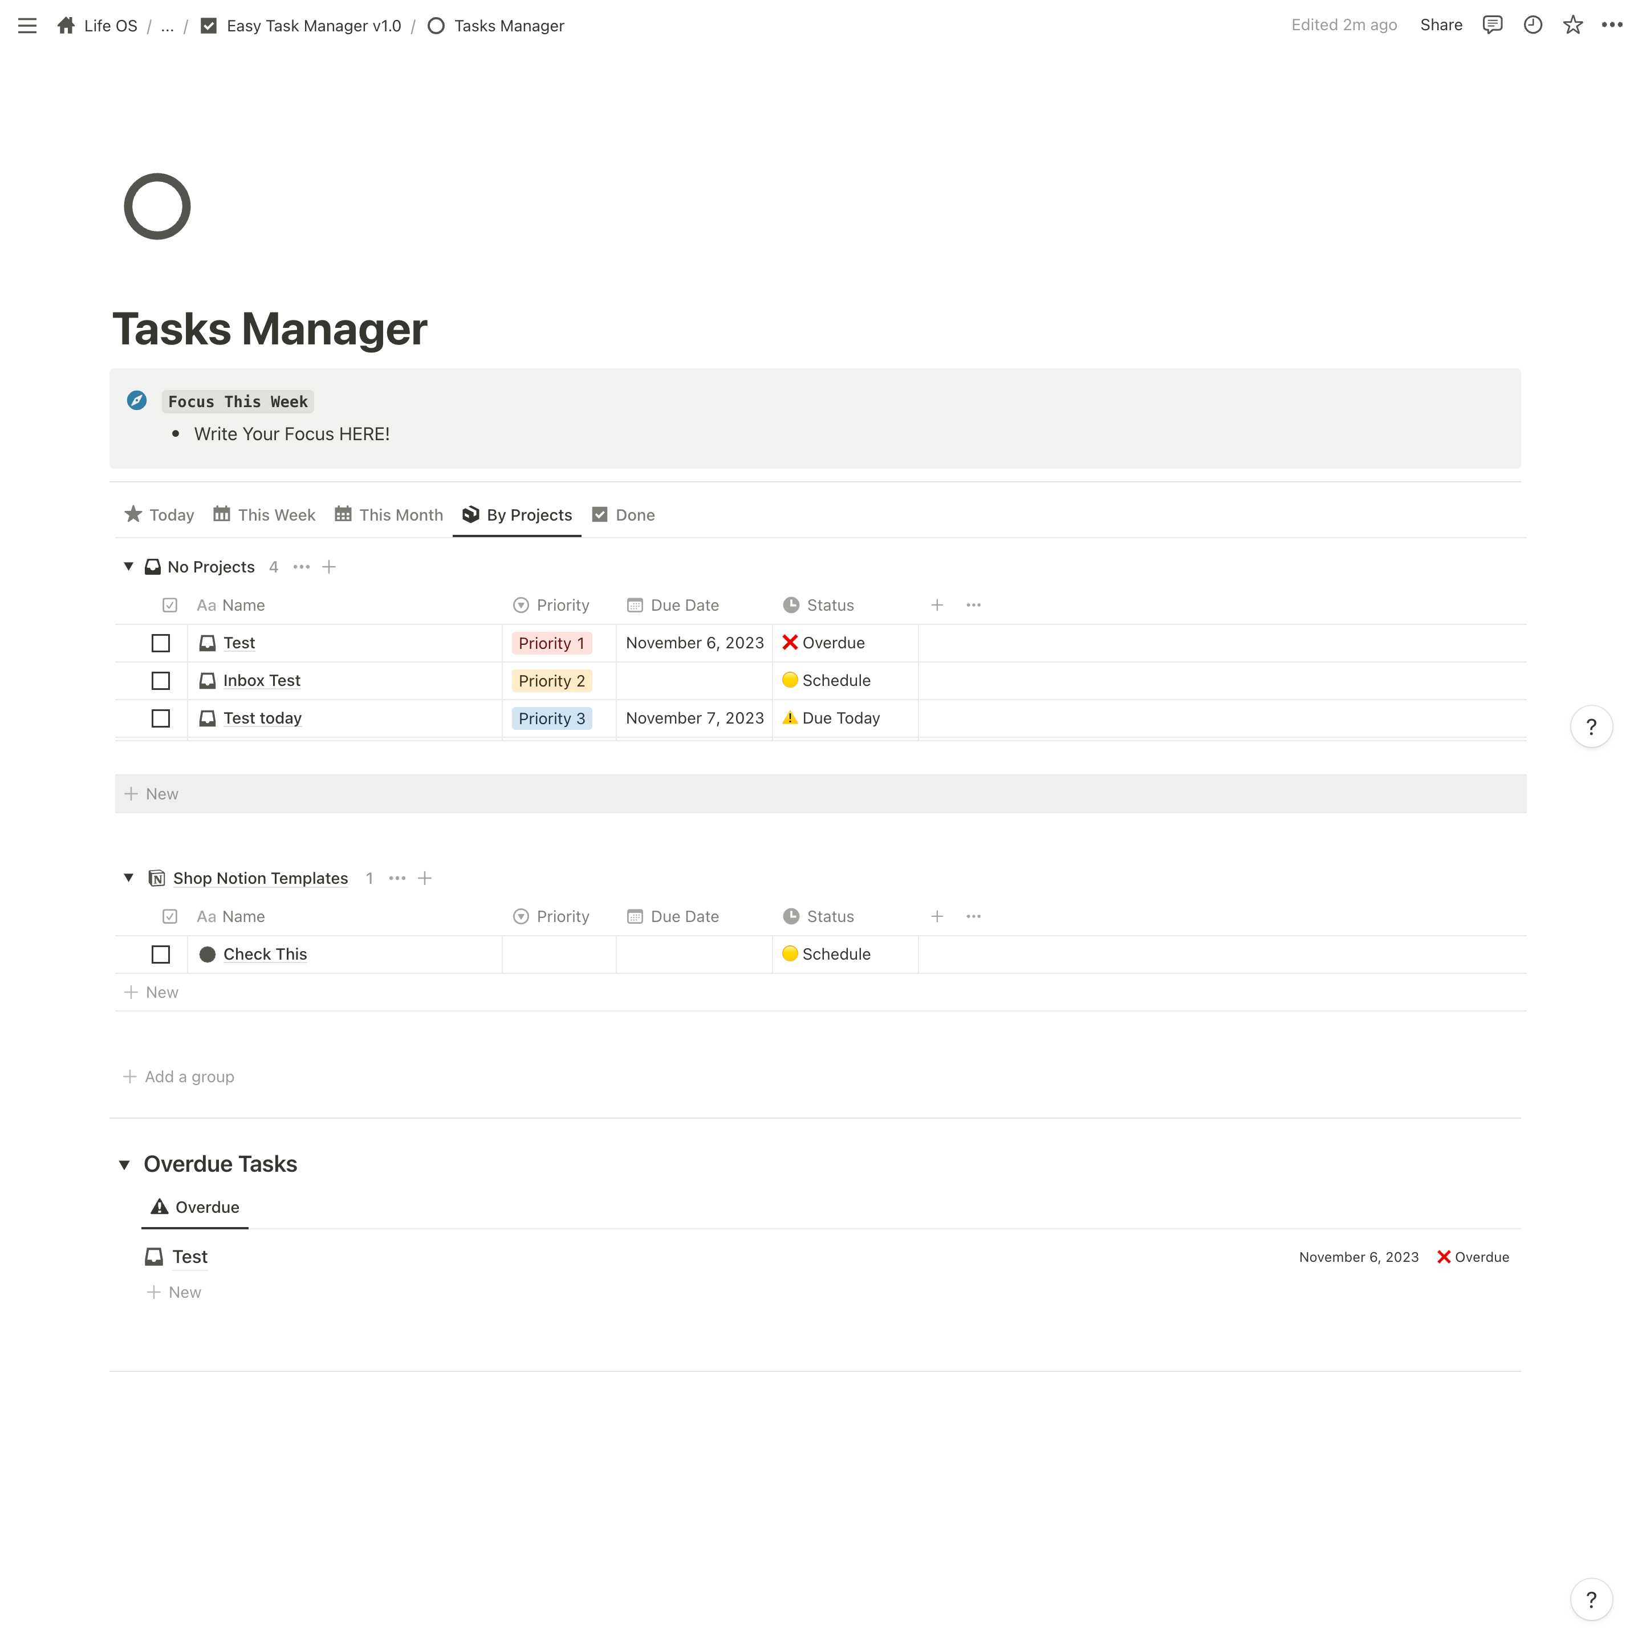Open page options via the top-right ellipsis
The height and width of the screenshot is (1649, 1642).
[1613, 25]
